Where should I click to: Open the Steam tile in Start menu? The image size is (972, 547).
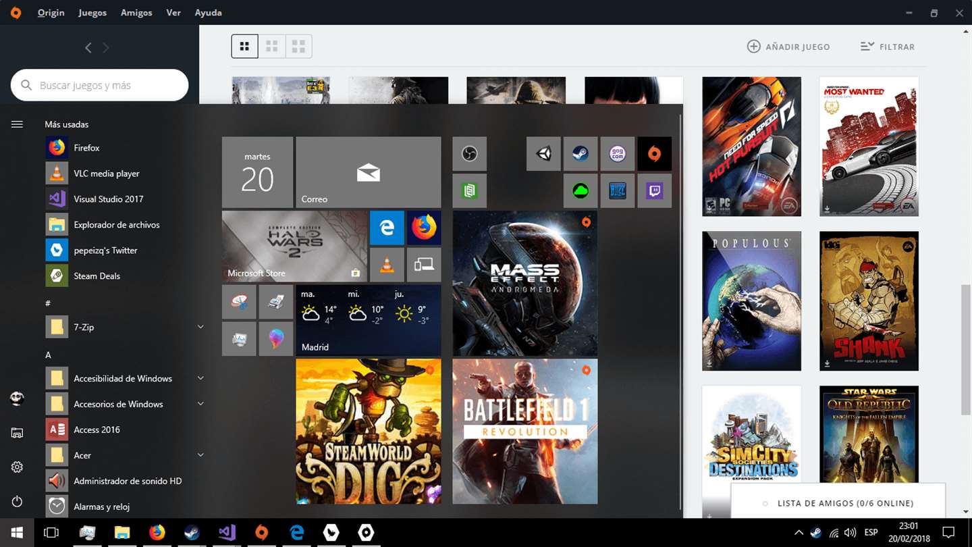coord(580,154)
